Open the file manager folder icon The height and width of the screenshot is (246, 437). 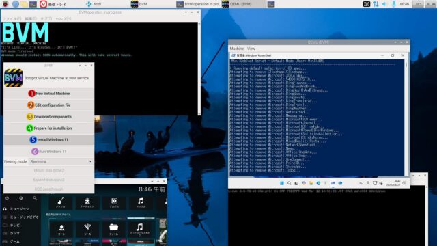pos(24,4)
